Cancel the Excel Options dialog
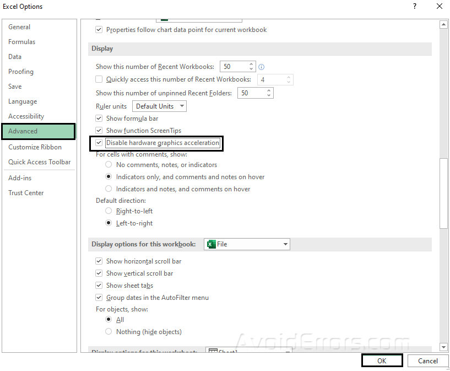This screenshot has width=450, height=371. click(428, 361)
